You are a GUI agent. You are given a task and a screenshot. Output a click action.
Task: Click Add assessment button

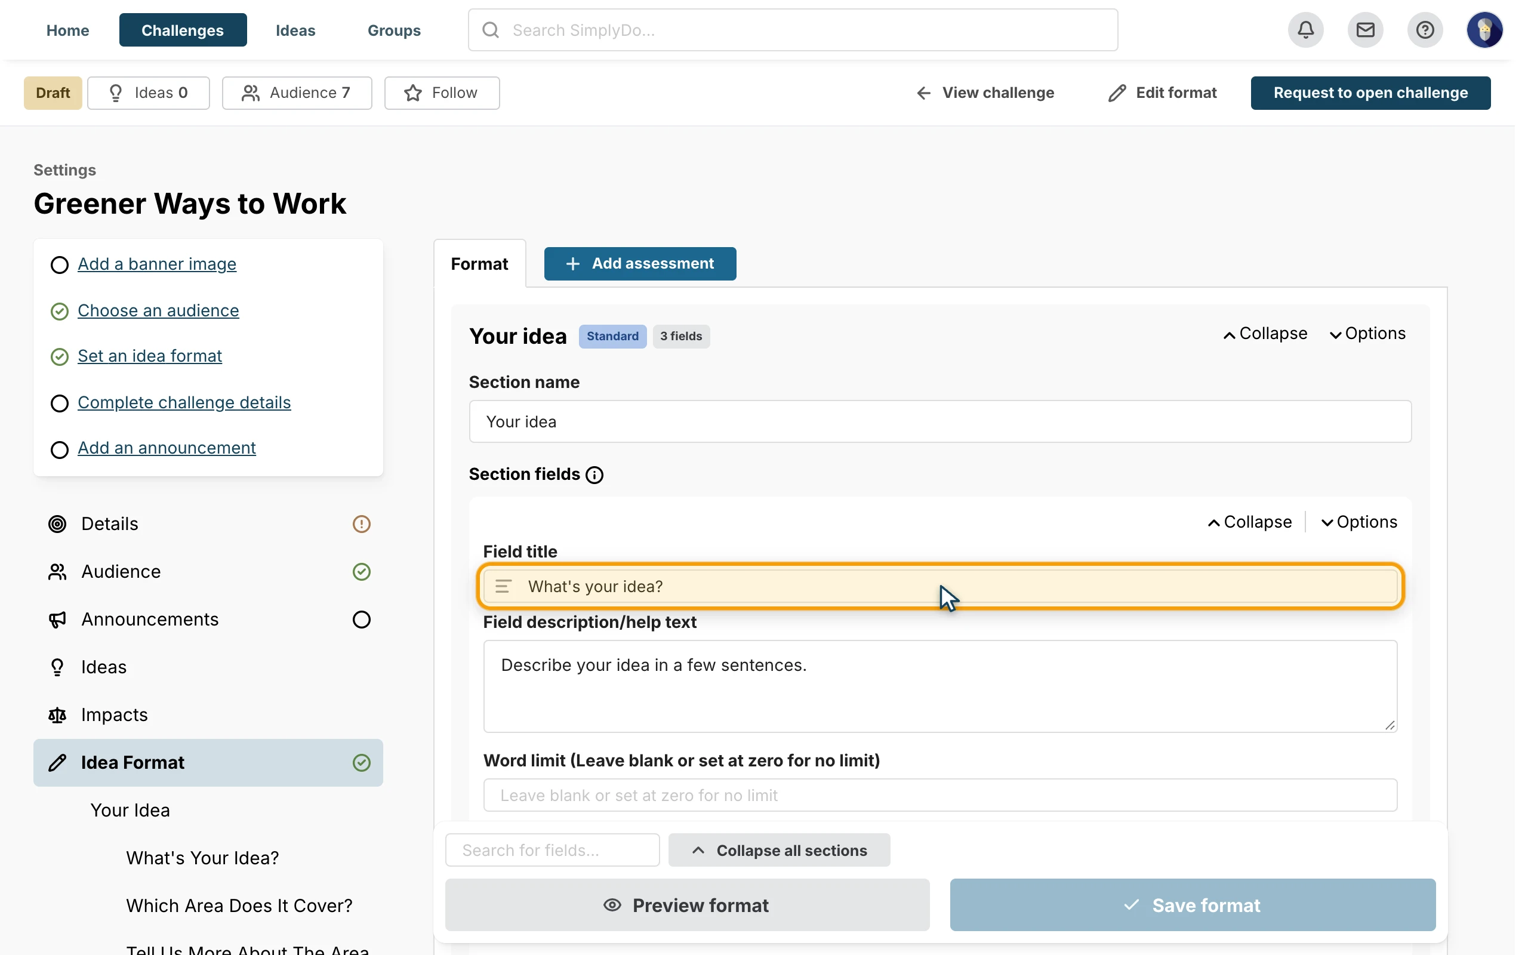(640, 263)
